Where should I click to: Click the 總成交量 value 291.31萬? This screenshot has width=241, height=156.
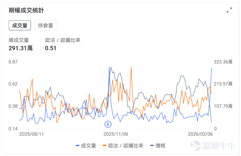pyautogui.click(x=21, y=48)
